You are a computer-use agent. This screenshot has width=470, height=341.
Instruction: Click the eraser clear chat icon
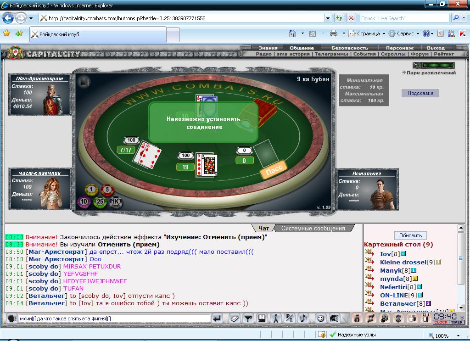coord(235,319)
